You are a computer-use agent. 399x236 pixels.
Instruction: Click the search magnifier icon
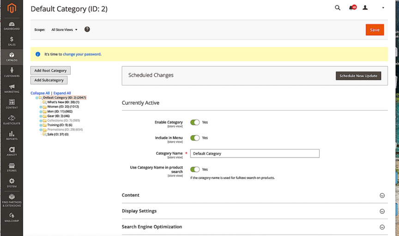click(338, 8)
